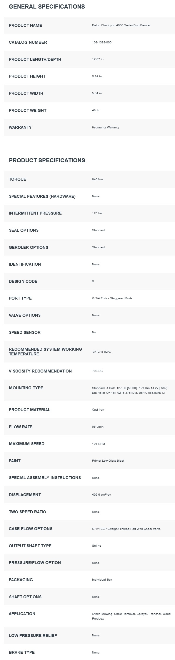Click the Application value listing Mowing, Snow Removal
Screen dimensions: 175x660
tap(131, 616)
